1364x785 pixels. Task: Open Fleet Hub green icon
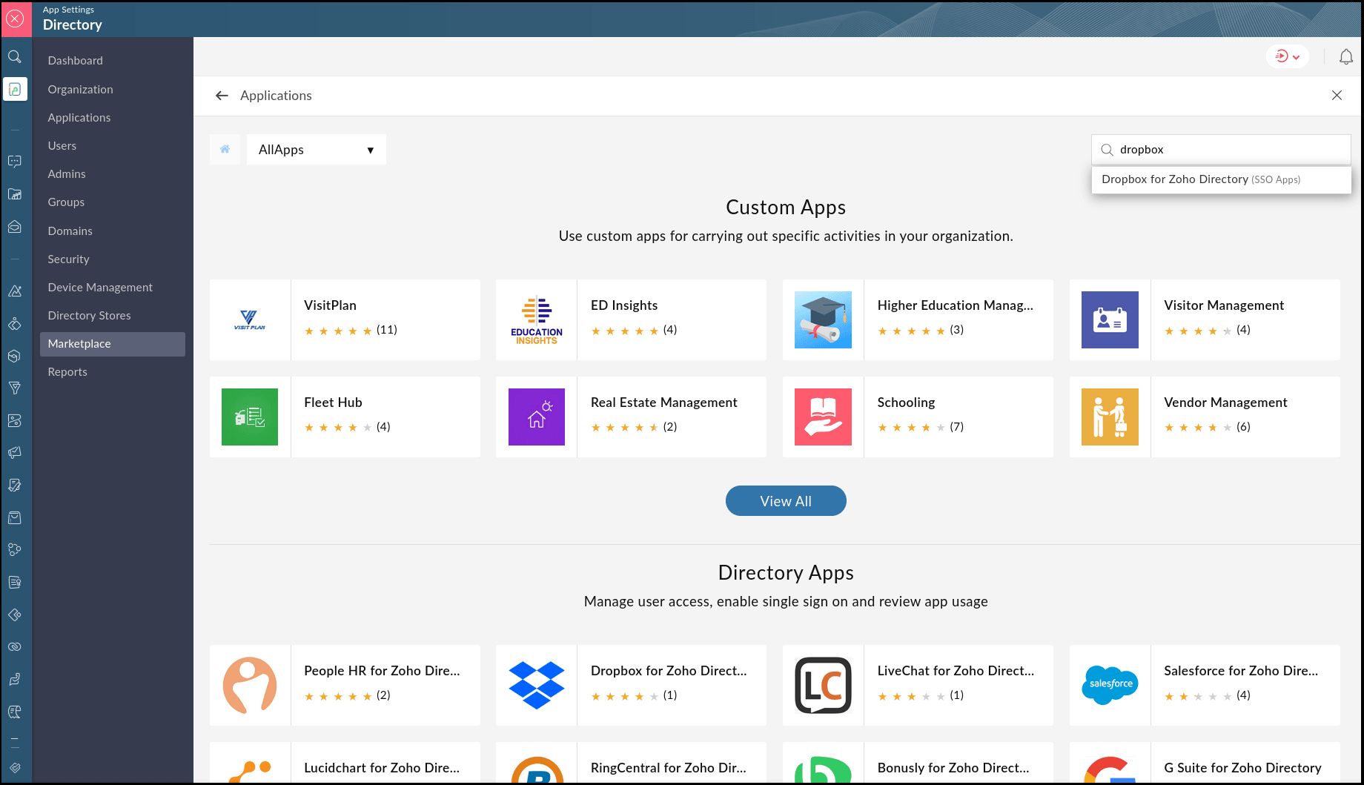(x=250, y=417)
